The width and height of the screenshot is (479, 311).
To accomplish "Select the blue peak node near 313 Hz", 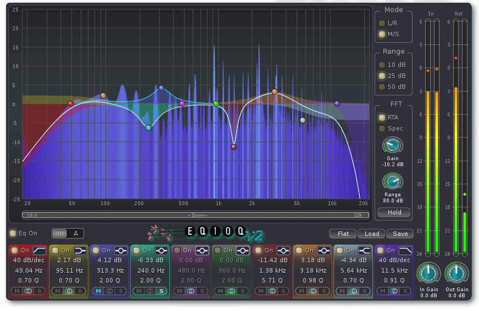I will pos(161,88).
